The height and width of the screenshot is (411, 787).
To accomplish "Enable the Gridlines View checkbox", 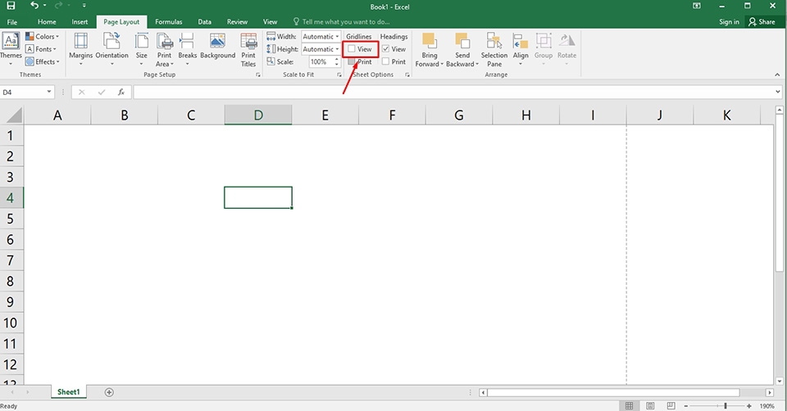I will (352, 49).
